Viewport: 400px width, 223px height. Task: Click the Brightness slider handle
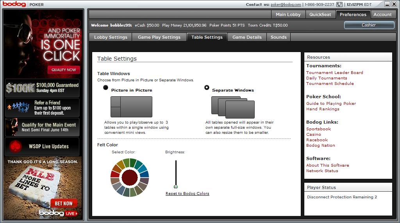176,187
